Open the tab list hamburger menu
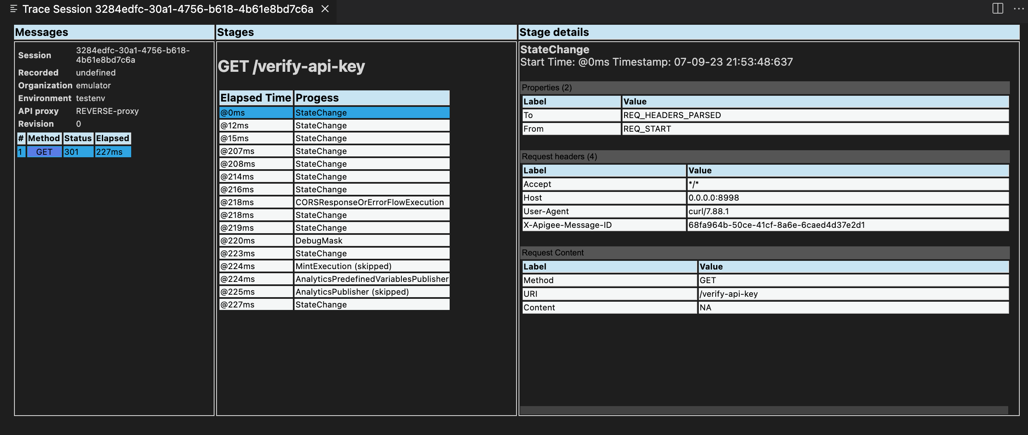 pos(14,9)
